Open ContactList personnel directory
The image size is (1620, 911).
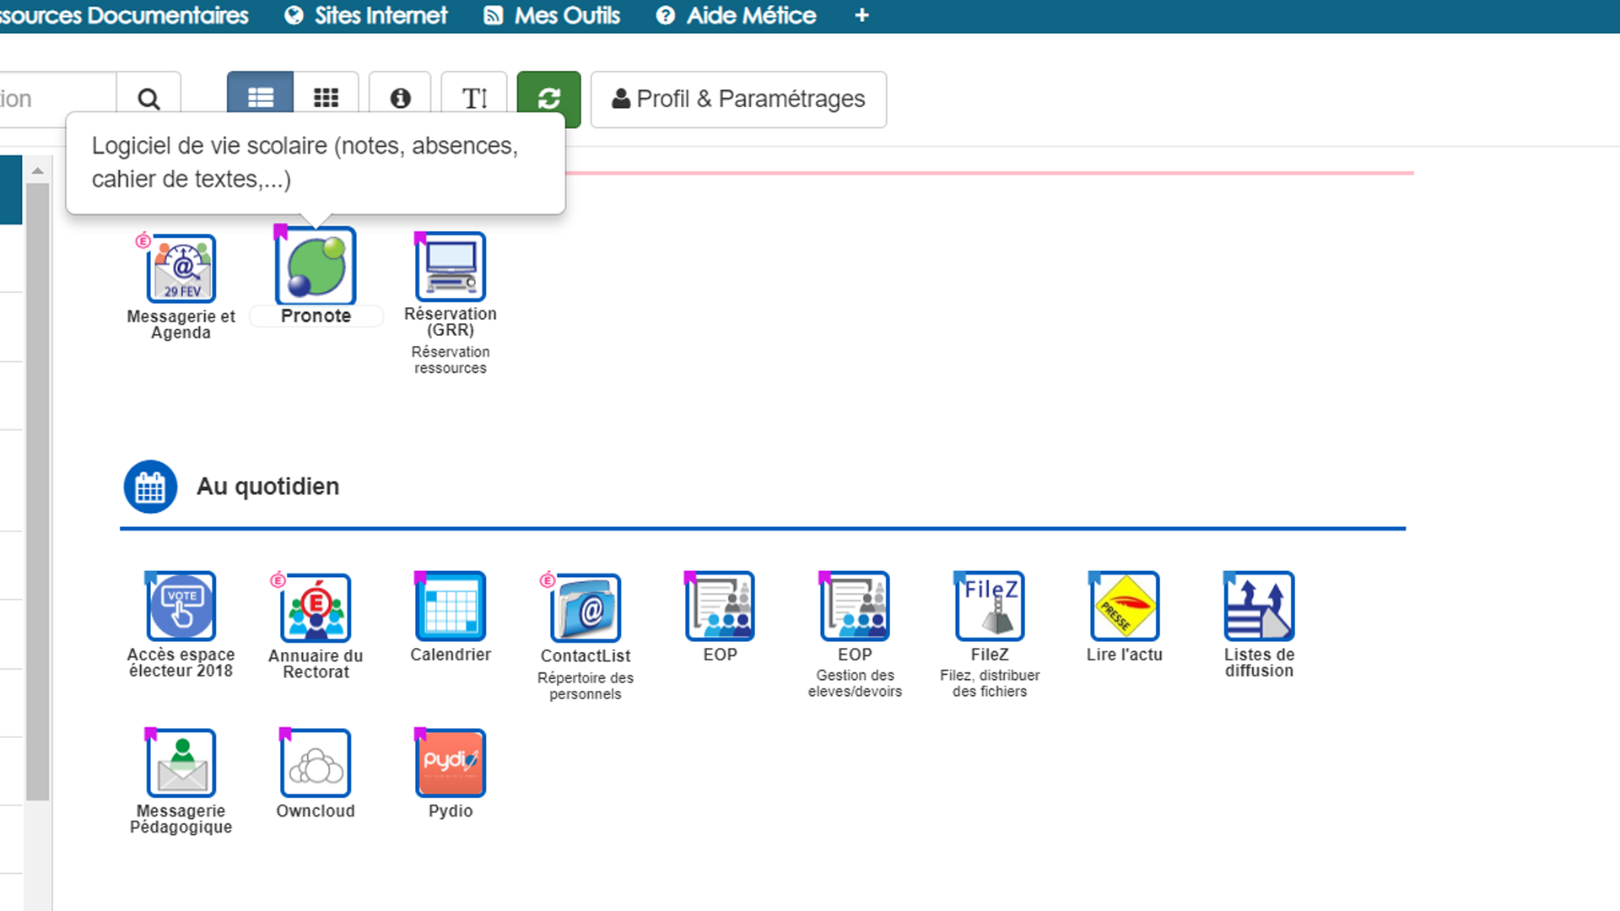tap(586, 608)
